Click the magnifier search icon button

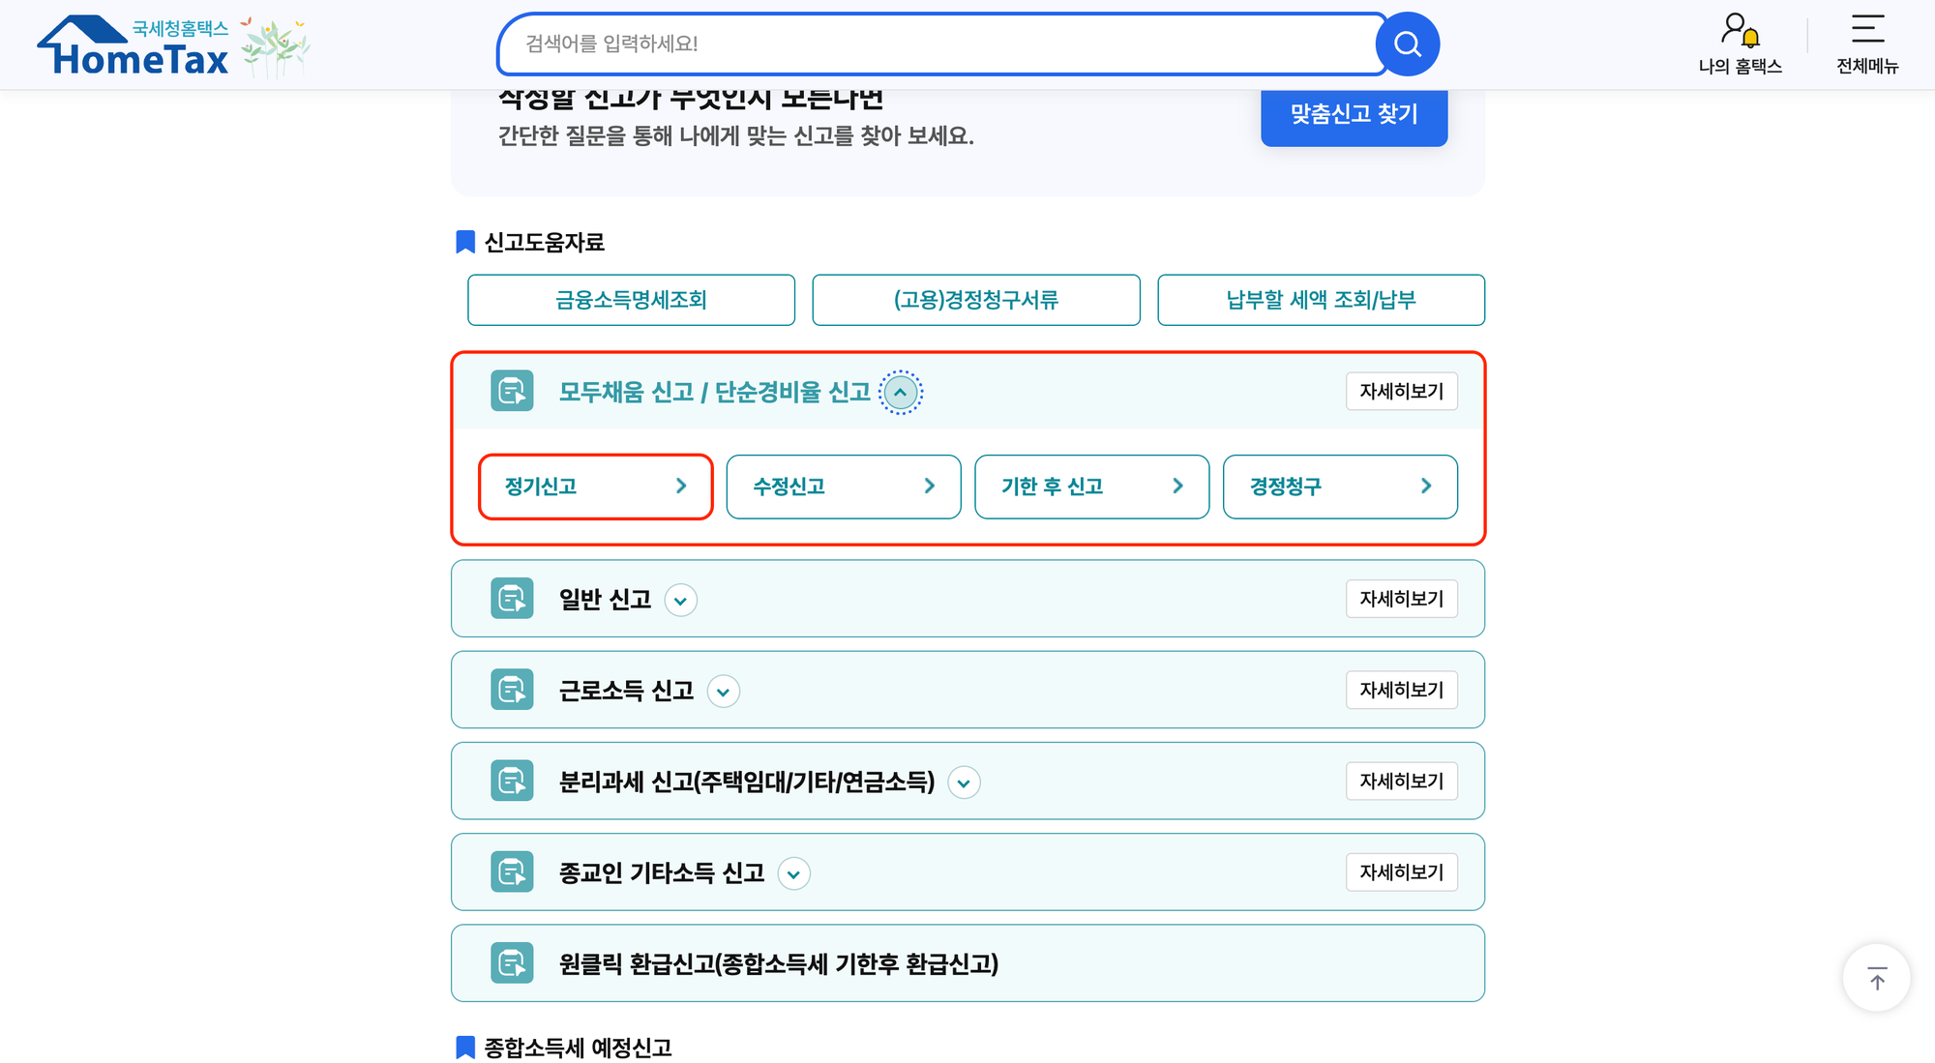pyautogui.click(x=1407, y=44)
